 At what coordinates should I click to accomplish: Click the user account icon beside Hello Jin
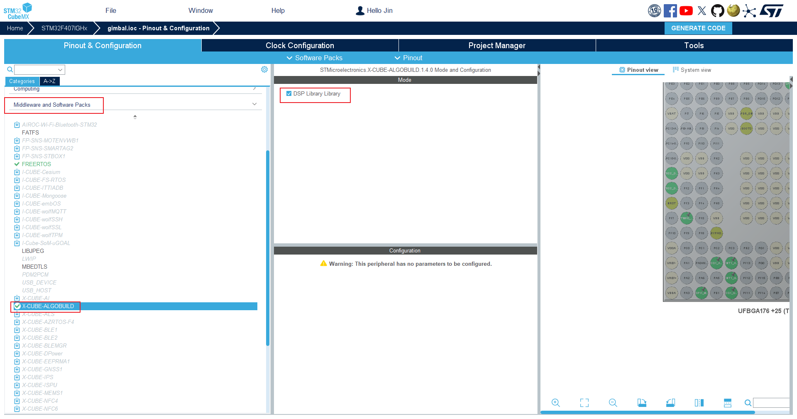point(360,11)
